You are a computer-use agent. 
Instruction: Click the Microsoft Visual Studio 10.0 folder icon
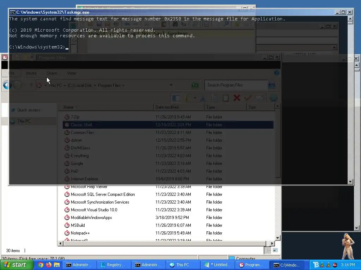click(x=67, y=210)
